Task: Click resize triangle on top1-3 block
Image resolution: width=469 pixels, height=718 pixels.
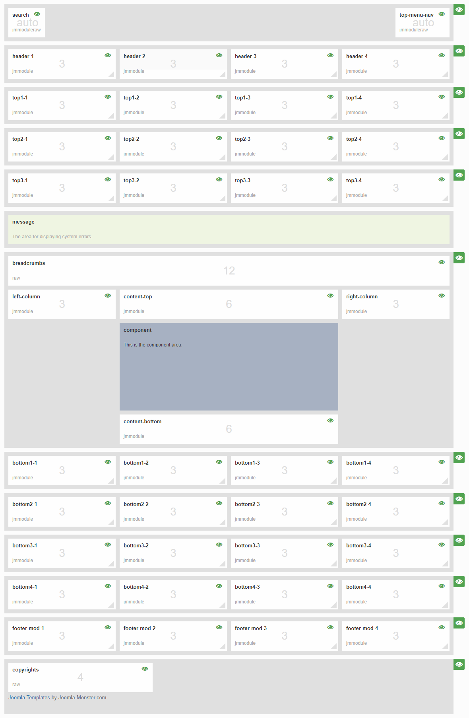Action: (334, 116)
